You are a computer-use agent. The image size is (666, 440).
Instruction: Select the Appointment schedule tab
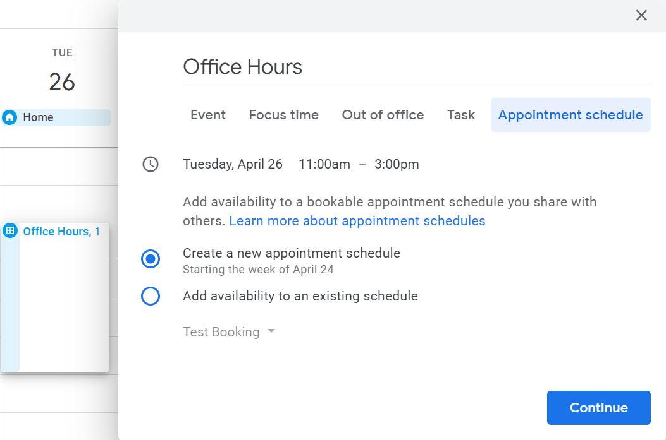pyautogui.click(x=570, y=115)
